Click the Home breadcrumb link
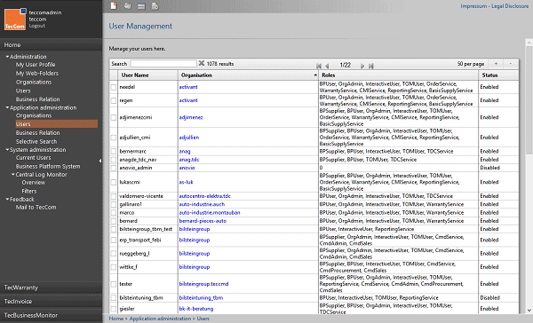 [x=115, y=319]
